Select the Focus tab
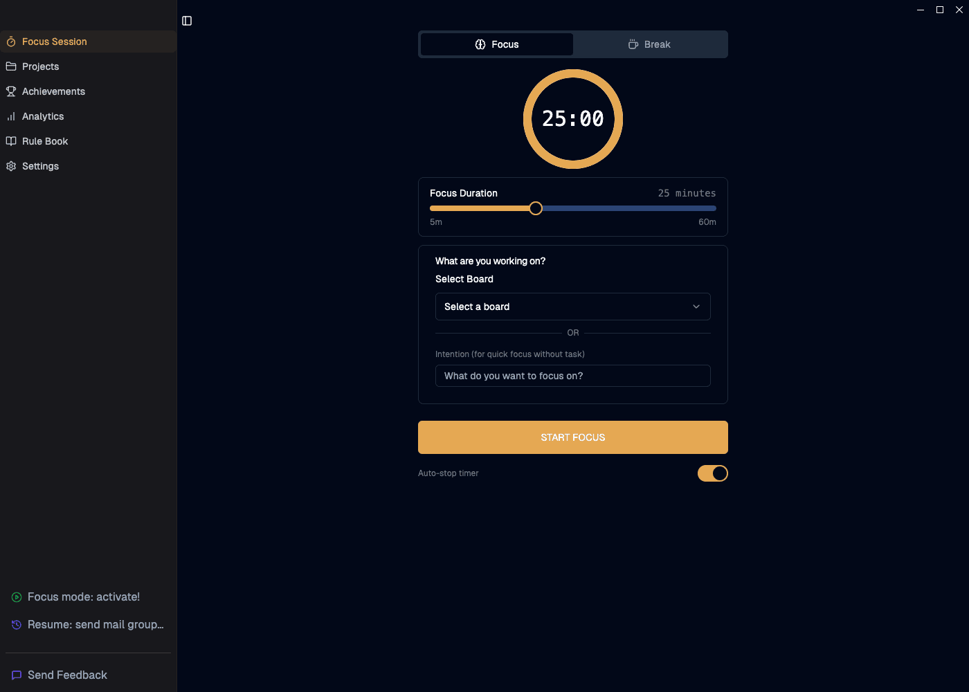 point(497,44)
